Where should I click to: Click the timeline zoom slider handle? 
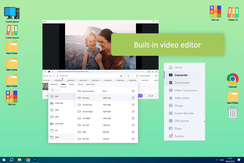[149, 76]
